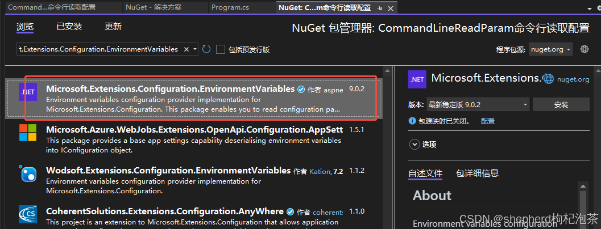Image resolution: width=601 pixels, height=229 pixels.
Task: Select the Microsoft.Extensions.Configuration.EnvironmentVariables package
Action: pyautogui.click(x=194, y=99)
